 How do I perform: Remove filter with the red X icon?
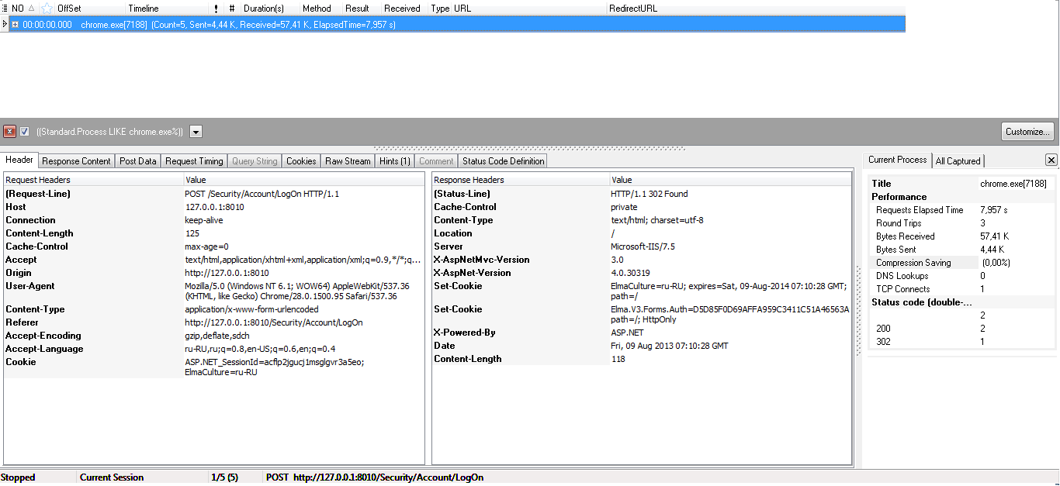click(10, 132)
